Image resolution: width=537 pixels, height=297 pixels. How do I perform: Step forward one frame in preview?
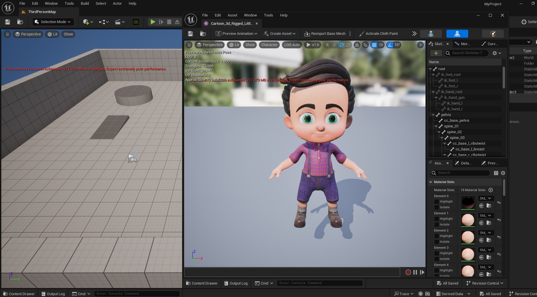[422, 272]
